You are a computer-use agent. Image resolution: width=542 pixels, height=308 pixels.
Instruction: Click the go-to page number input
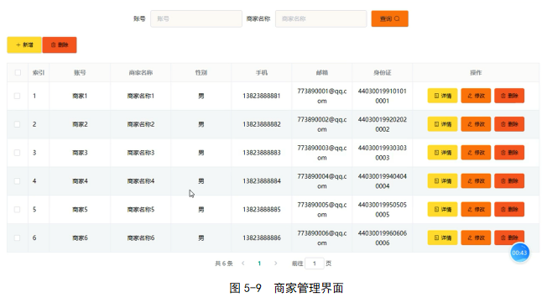click(x=314, y=264)
